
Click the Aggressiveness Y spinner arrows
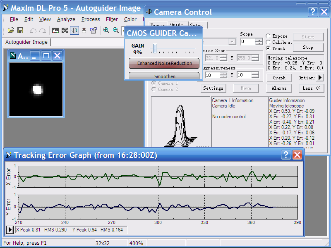click(255, 75)
